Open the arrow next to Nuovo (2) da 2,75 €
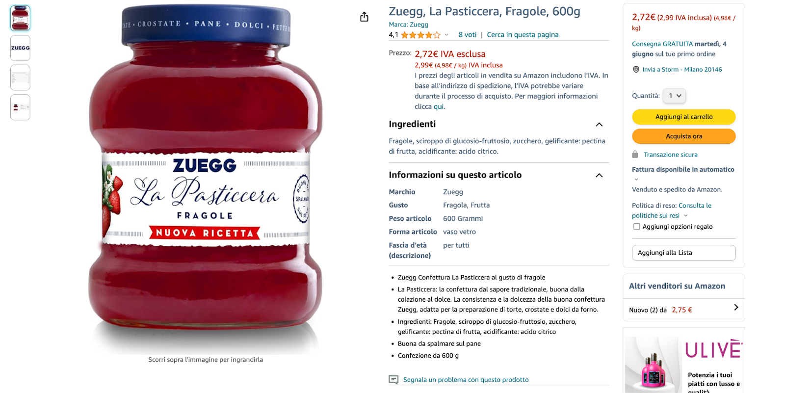The height and width of the screenshot is (393, 785). click(x=736, y=308)
